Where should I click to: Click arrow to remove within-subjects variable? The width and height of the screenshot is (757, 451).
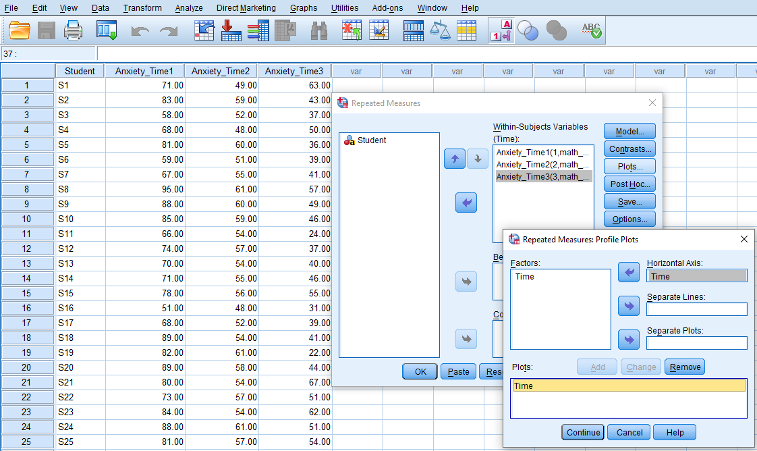coord(466,203)
